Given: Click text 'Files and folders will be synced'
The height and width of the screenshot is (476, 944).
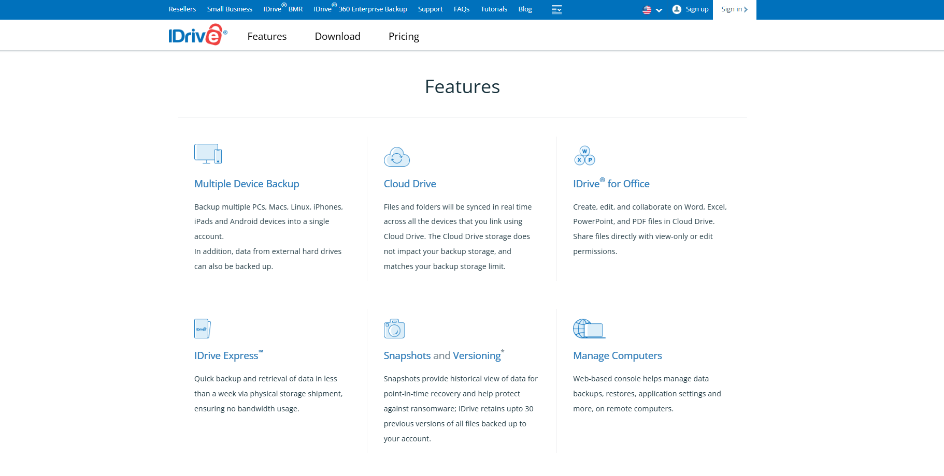Looking at the screenshot, I should point(437,207).
